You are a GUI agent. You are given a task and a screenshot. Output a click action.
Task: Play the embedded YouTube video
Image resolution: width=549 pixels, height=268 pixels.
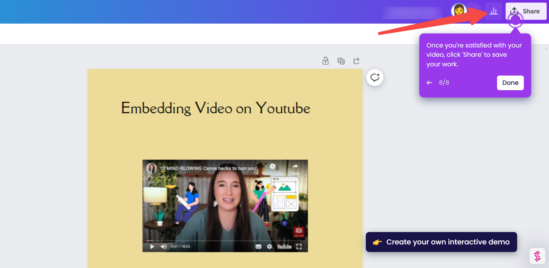tap(152, 246)
